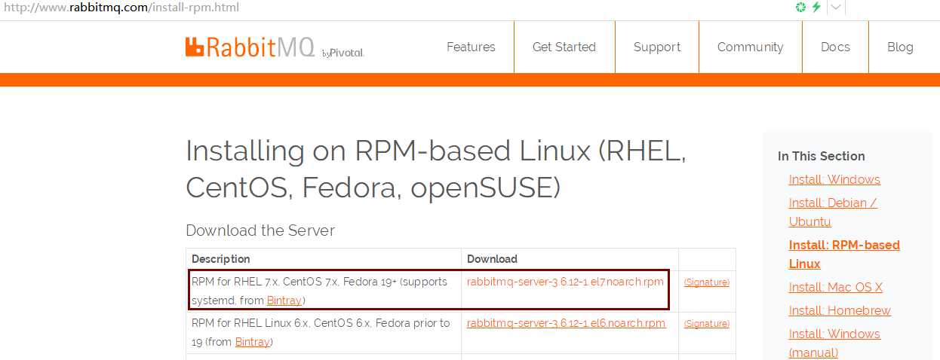Click the Download column header
The height and width of the screenshot is (360, 940).
(x=493, y=259)
